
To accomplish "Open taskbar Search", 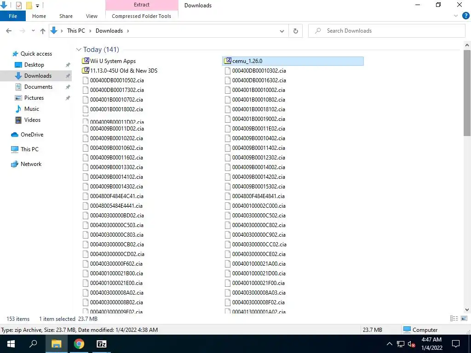I will coord(33,344).
